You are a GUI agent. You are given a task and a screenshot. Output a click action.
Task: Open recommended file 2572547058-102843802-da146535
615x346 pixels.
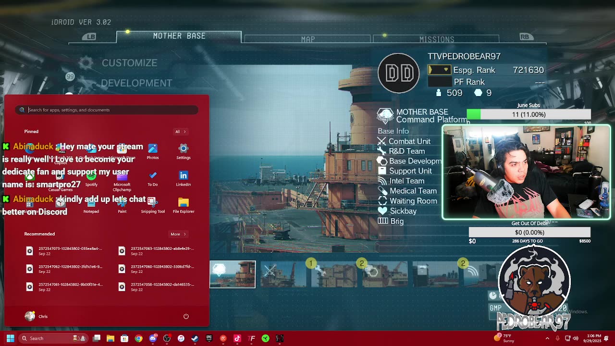157,286
